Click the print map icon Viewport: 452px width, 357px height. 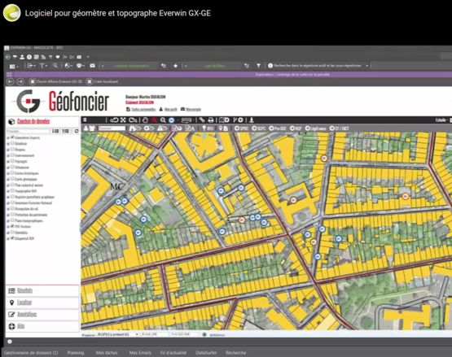tap(211, 120)
